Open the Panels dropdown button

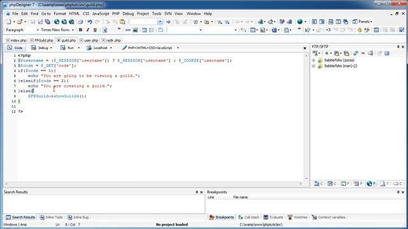(x=362, y=22)
